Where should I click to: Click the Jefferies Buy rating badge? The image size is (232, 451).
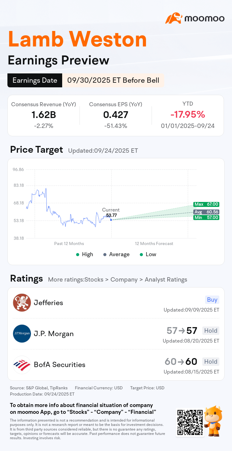(x=212, y=300)
